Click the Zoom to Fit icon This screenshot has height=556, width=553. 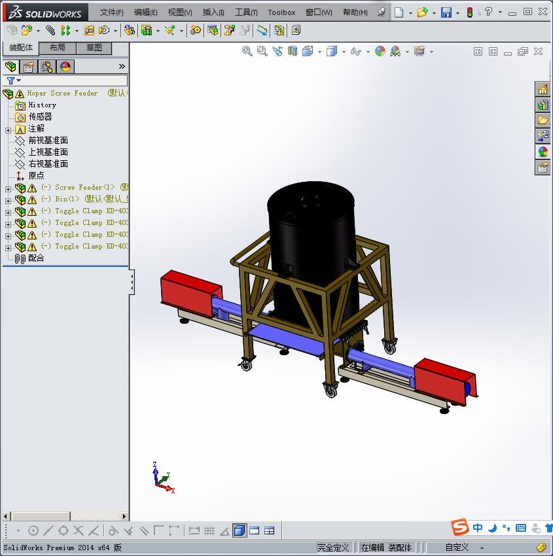tap(247, 52)
